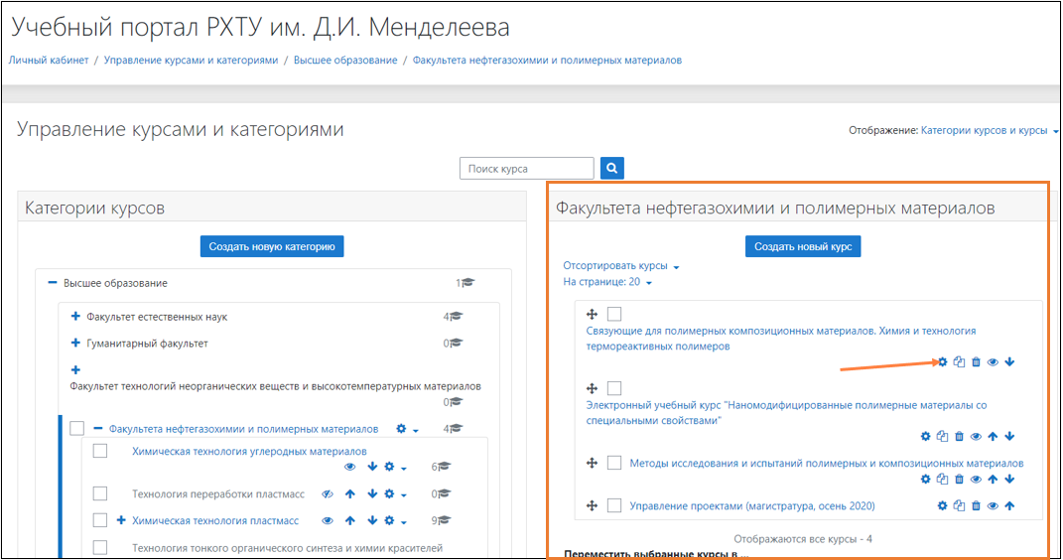This screenshot has width=1063, height=560.
Task: Open На странице: 20 dropdown
Action: point(607,282)
